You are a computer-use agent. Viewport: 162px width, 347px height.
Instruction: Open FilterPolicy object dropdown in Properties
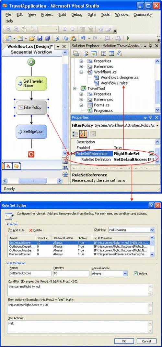point(157,125)
